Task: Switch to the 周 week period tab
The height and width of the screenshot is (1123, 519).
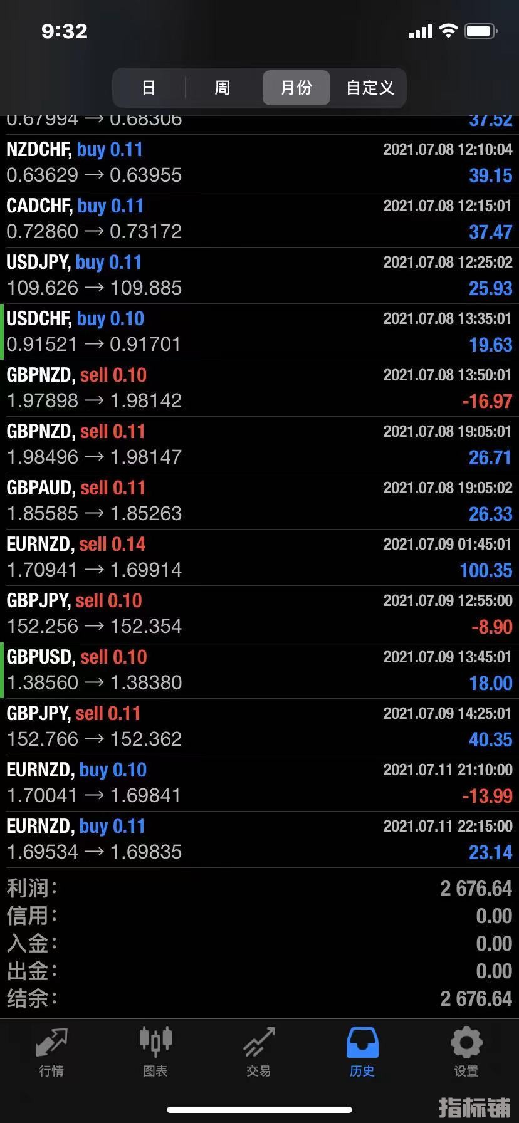Action: click(x=222, y=87)
